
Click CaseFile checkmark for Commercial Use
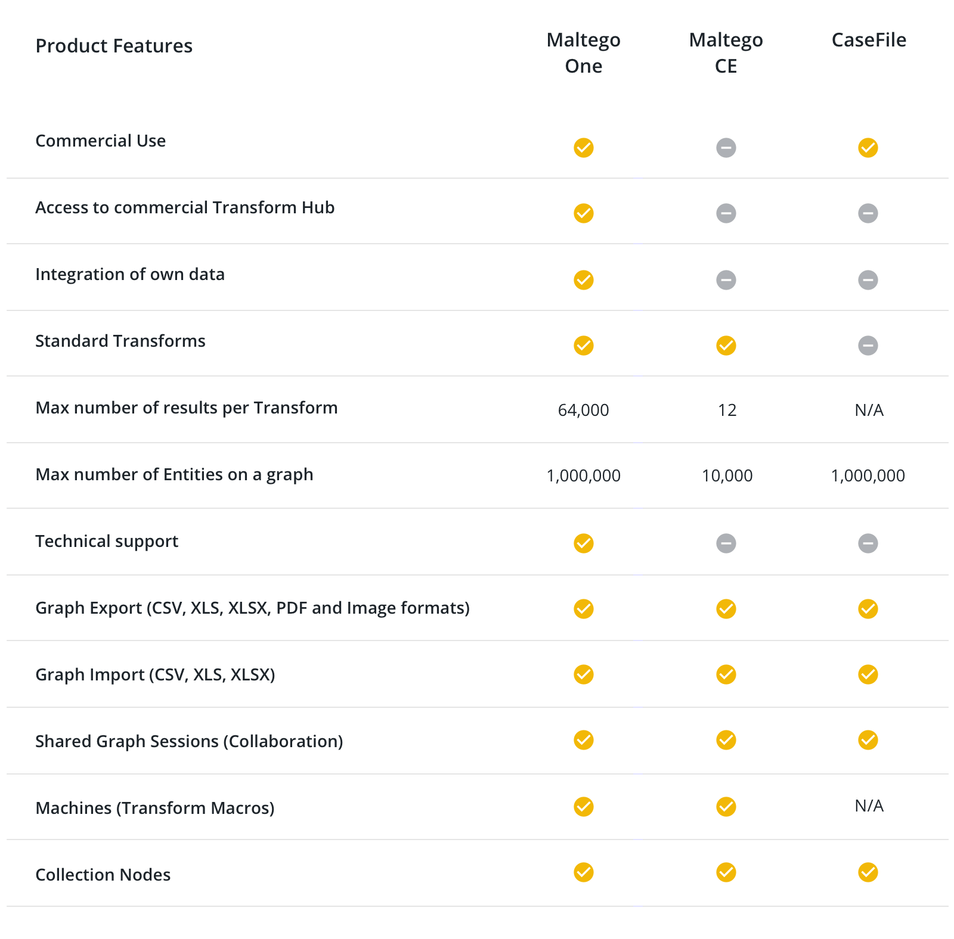click(868, 147)
